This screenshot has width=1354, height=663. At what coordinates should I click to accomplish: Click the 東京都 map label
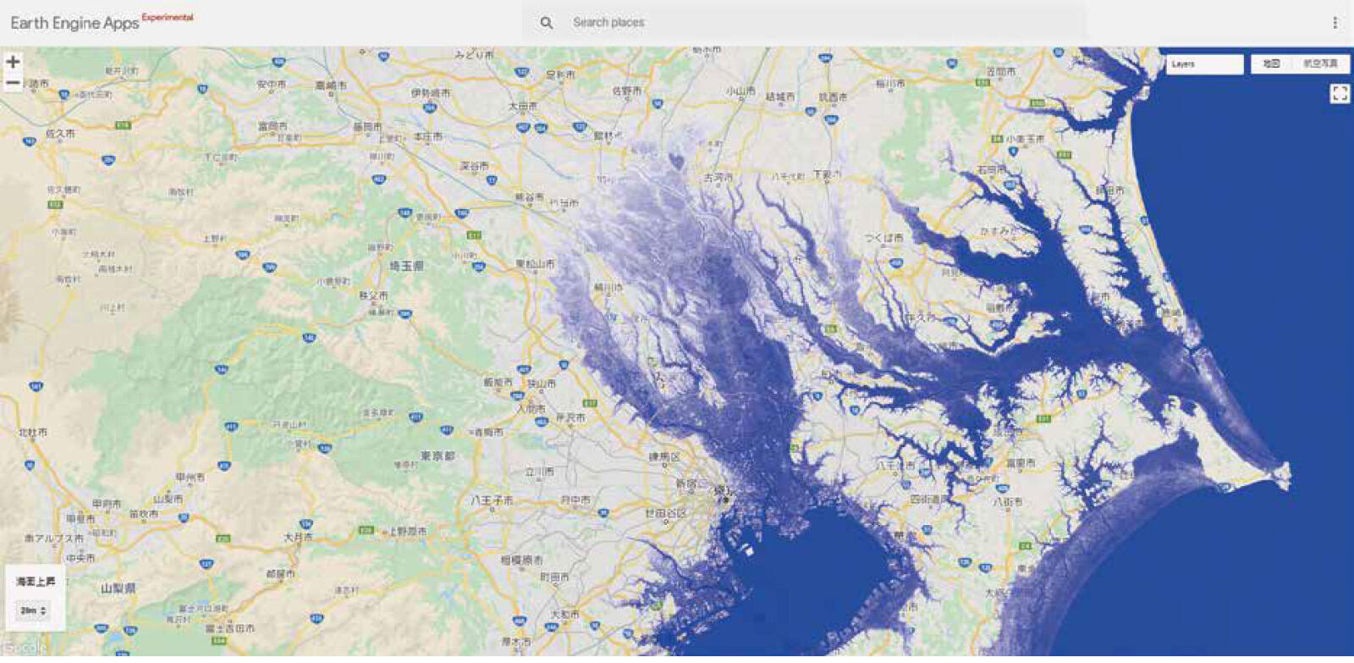438,456
